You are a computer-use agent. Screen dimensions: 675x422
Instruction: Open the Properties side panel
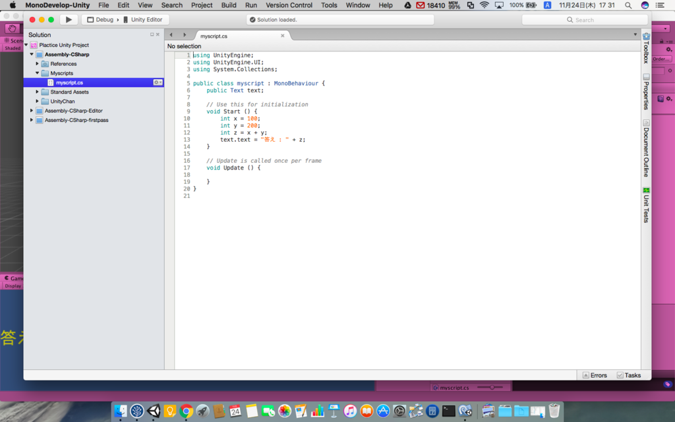[x=646, y=91]
